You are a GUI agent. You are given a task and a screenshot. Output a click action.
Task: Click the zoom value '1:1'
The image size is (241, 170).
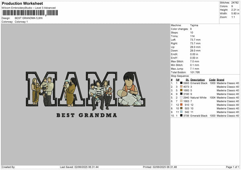click(233, 17)
